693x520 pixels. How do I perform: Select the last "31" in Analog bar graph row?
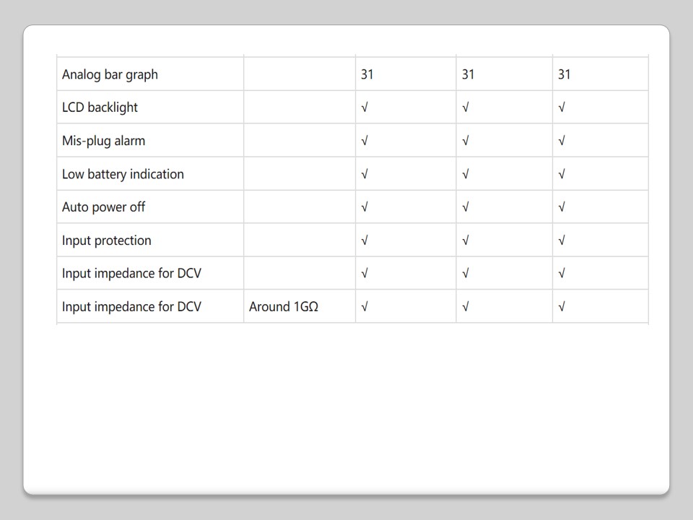click(564, 74)
